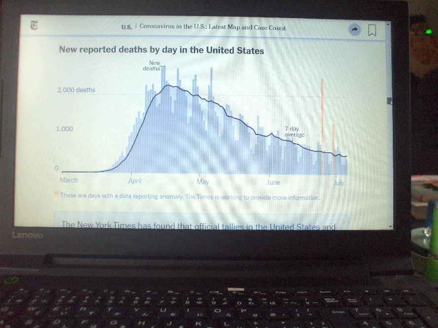This screenshot has height=328, width=438.
Task: Open the U.S. section link
Action: pyautogui.click(x=127, y=27)
